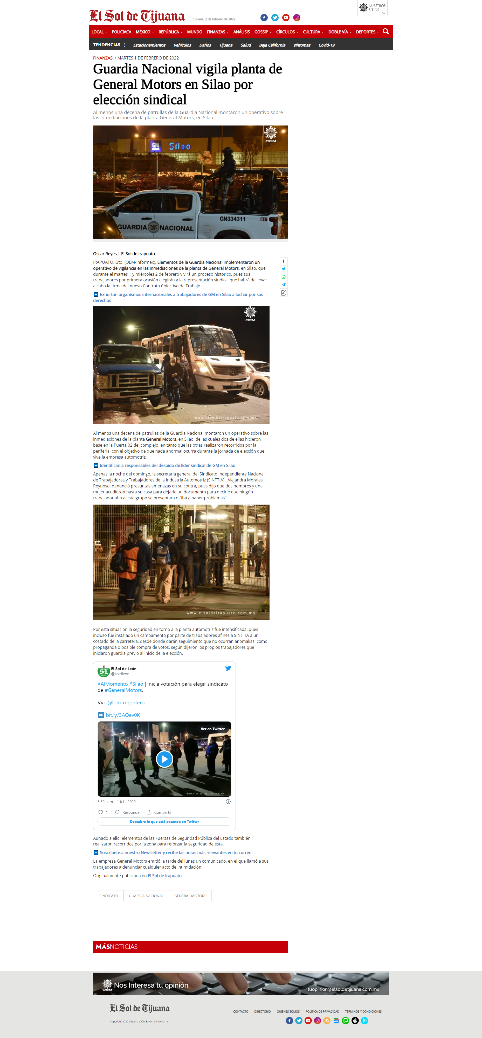Share the article on WhatsApp via the side icon
Image resolution: width=482 pixels, height=1038 pixels.
coord(284,277)
